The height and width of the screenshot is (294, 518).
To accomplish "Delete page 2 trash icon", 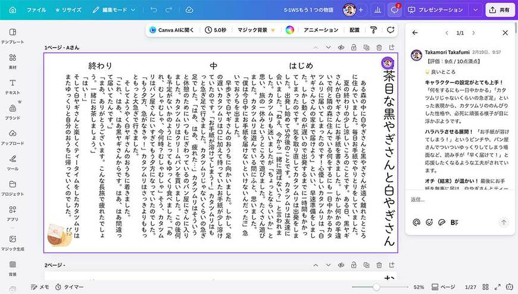I will [379, 265].
